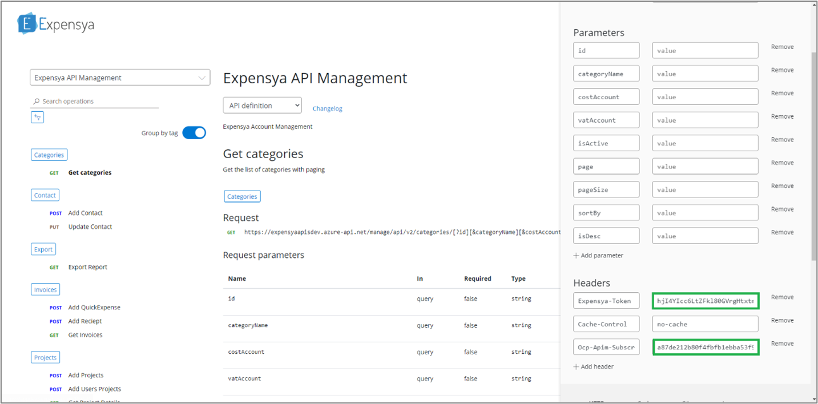
Task: Open the Get Invoices operation
Action: tap(85, 335)
